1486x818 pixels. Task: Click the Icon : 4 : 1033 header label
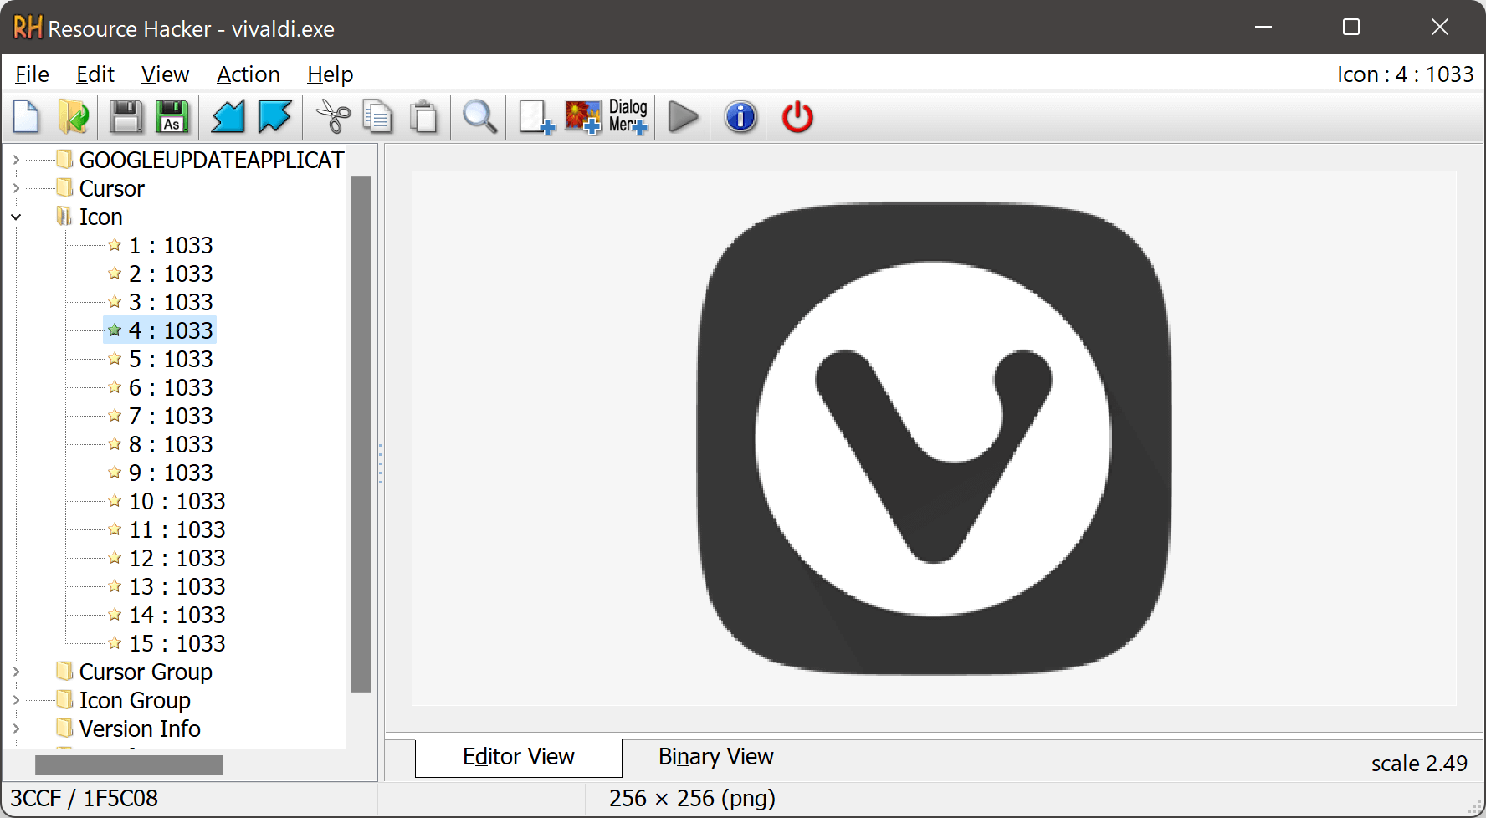tap(1405, 74)
